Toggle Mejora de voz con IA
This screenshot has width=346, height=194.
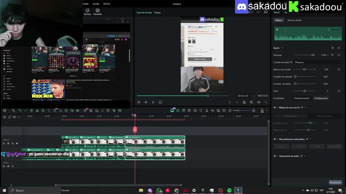[275, 108]
